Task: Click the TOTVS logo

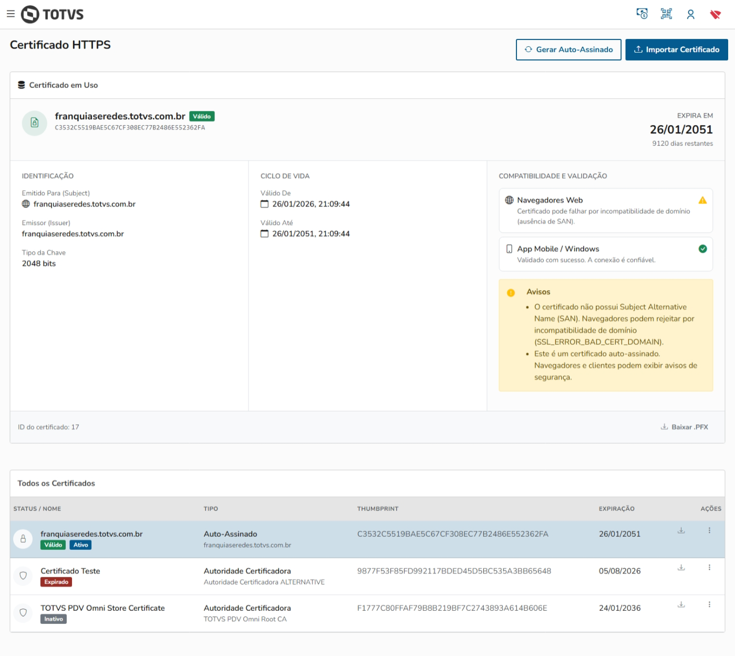Action: 52,14
